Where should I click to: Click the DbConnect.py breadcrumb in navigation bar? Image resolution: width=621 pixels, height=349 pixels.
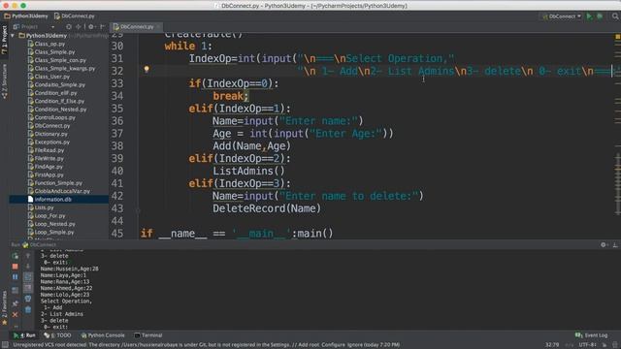pos(75,16)
